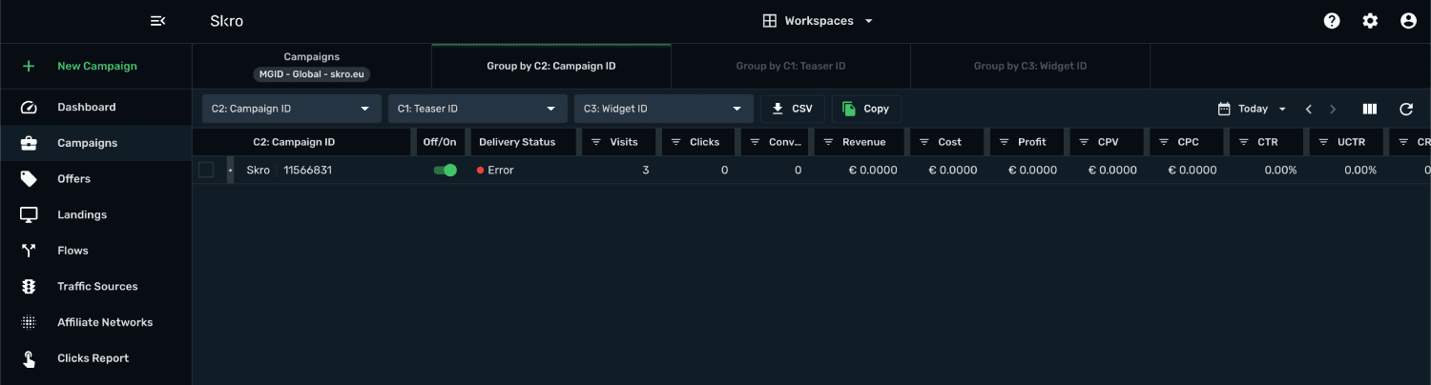Viewport: 1431px width, 385px height.
Task: Open the C2: Campaign ID grouping dropdown
Action: point(291,109)
